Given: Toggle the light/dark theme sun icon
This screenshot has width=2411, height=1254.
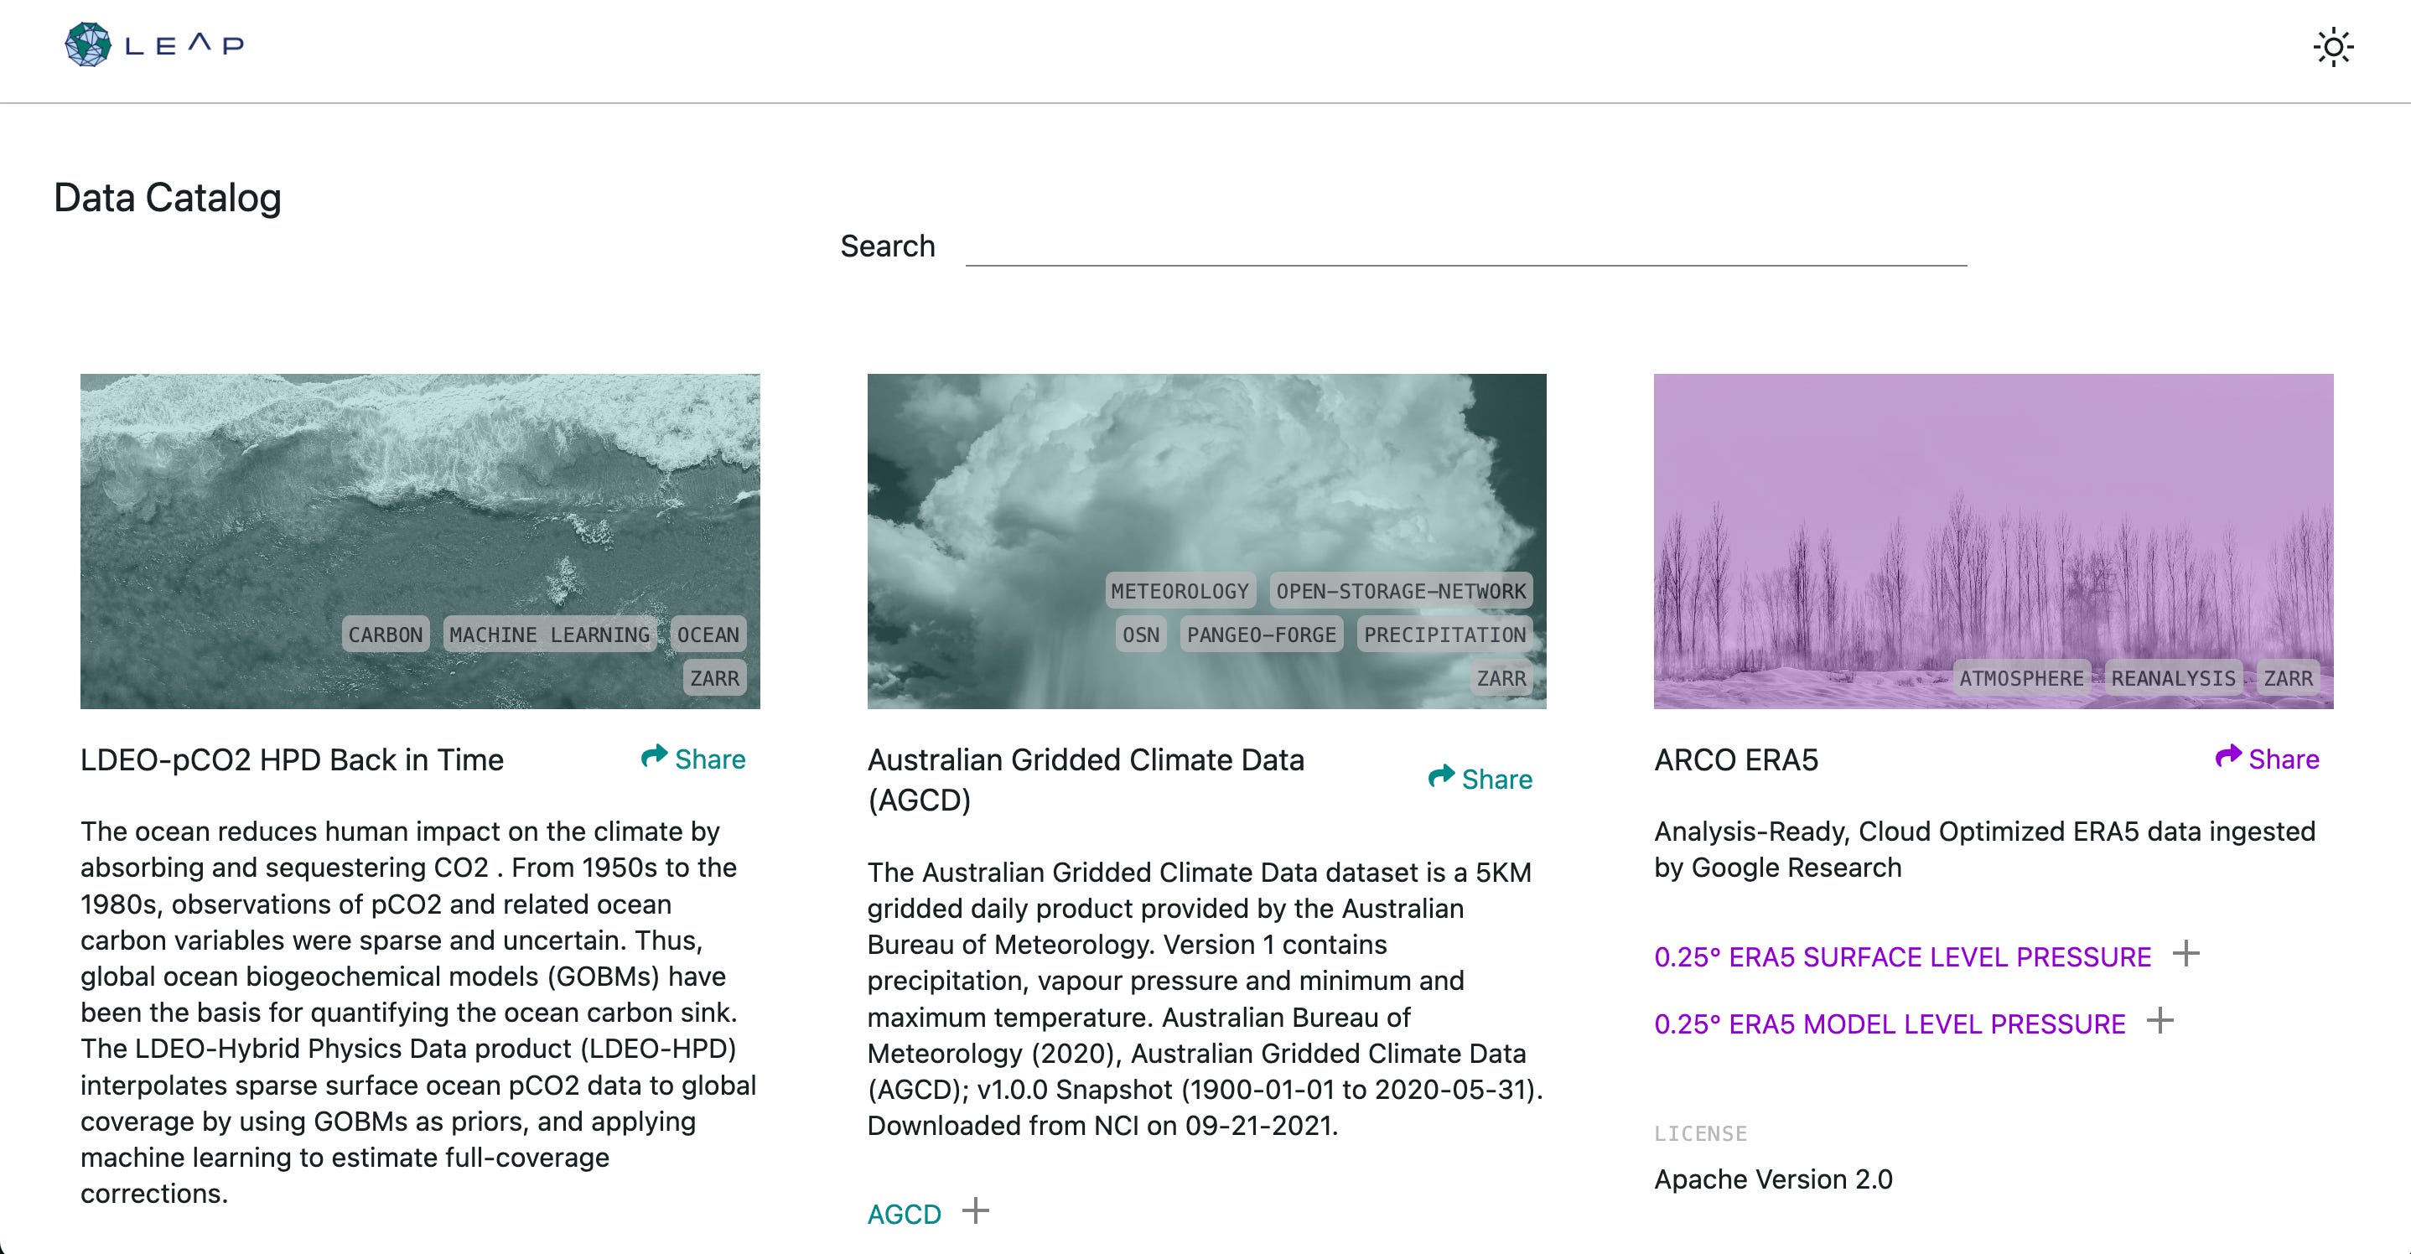Looking at the screenshot, I should coord(2332,47).
